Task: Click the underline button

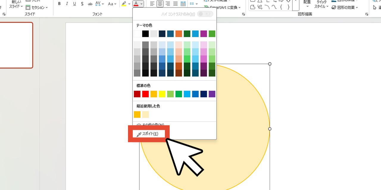Action: (74, 4)
